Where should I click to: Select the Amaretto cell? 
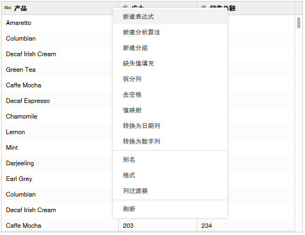pyautogui.click(x=60, y=23)
